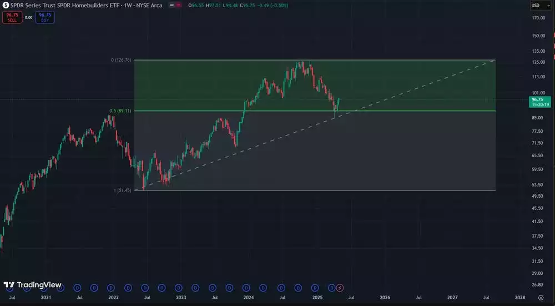Click the dividend marker above the 2024 label
This screenshot has height=306, width=555.
(x=246, y=288)
